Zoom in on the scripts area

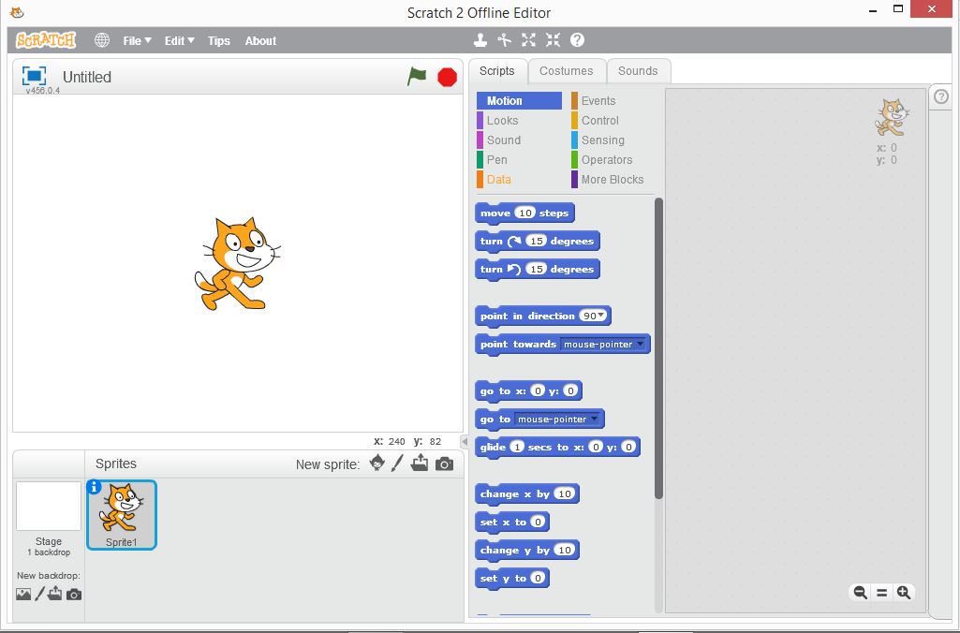(x=904, y=592)
